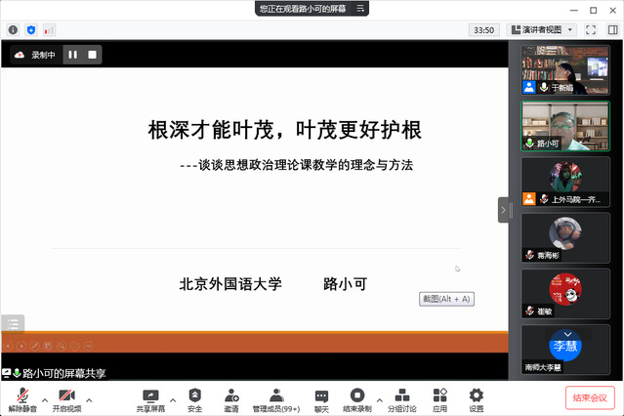Click the meeting info icon at top-left
The image size is (624, 416).
coord(13,30)
